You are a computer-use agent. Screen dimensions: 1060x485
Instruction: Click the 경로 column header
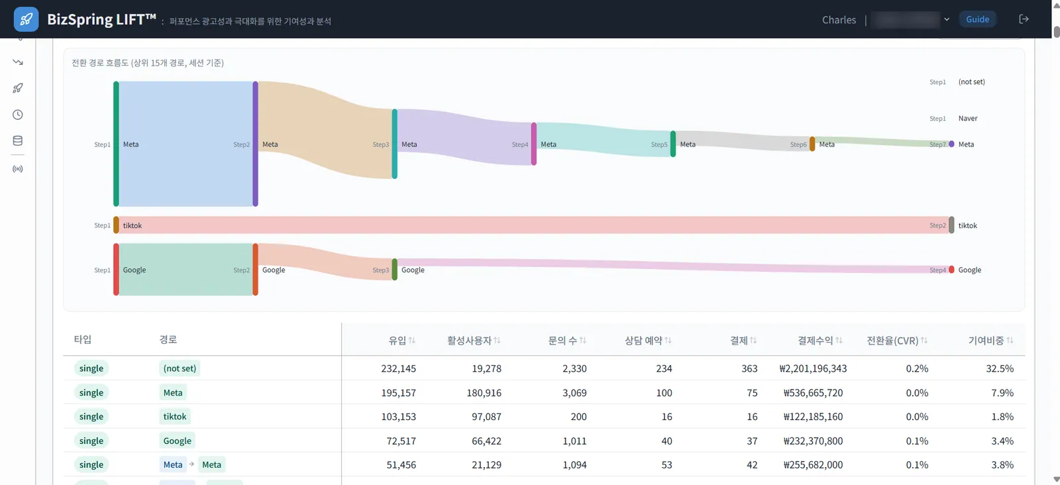168,339
